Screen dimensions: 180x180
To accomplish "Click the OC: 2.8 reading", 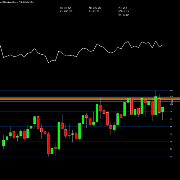I will [122, 8].
